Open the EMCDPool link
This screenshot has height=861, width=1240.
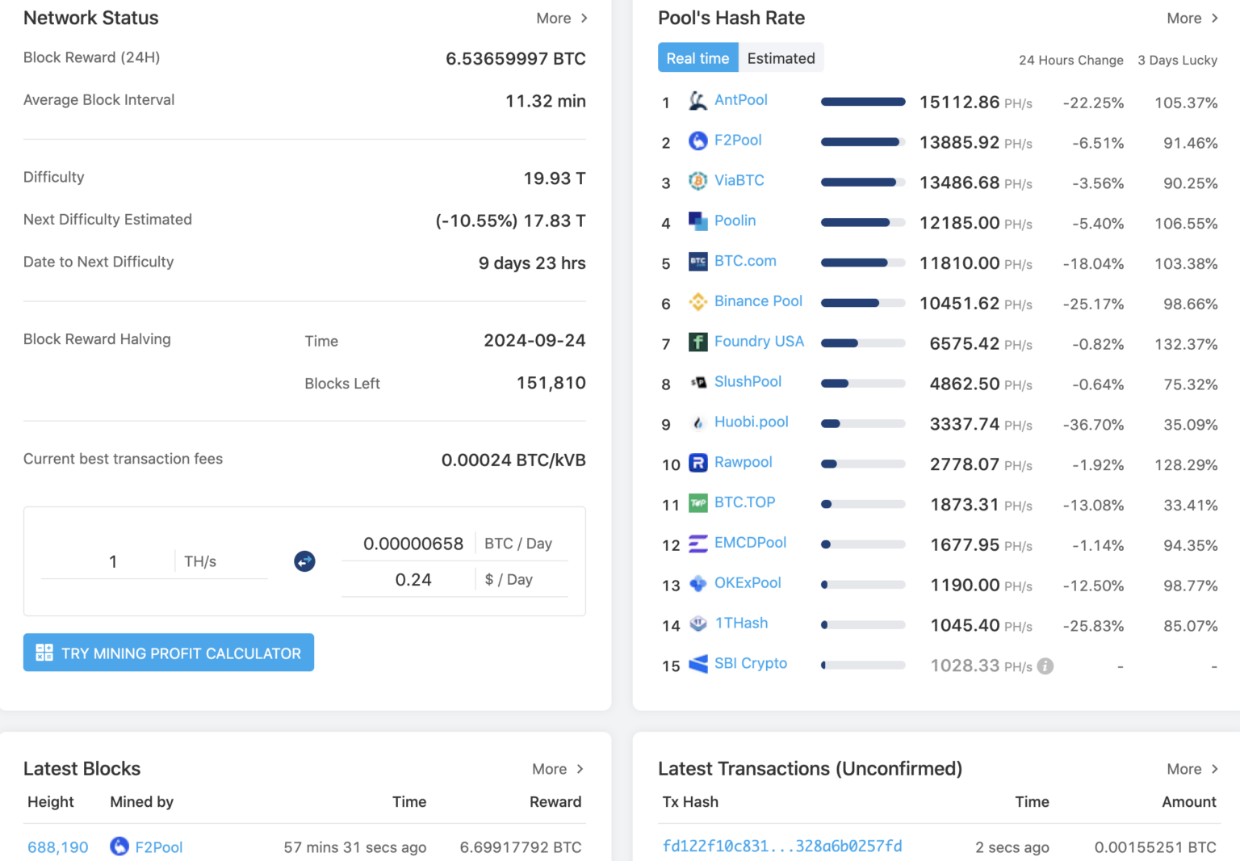[750, 543]
